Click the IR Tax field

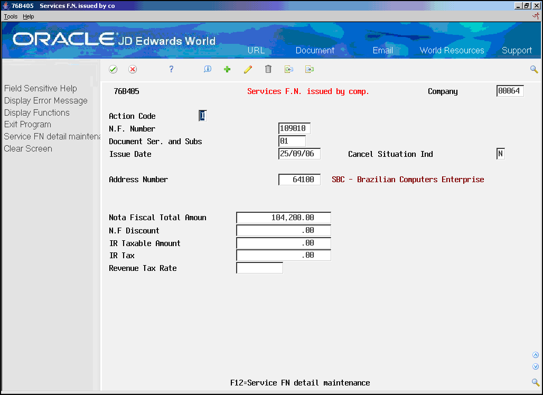click(x=284, y=255)
